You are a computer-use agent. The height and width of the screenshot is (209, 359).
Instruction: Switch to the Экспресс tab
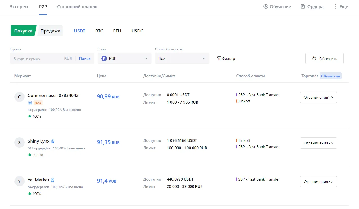[x=19, y=6]
